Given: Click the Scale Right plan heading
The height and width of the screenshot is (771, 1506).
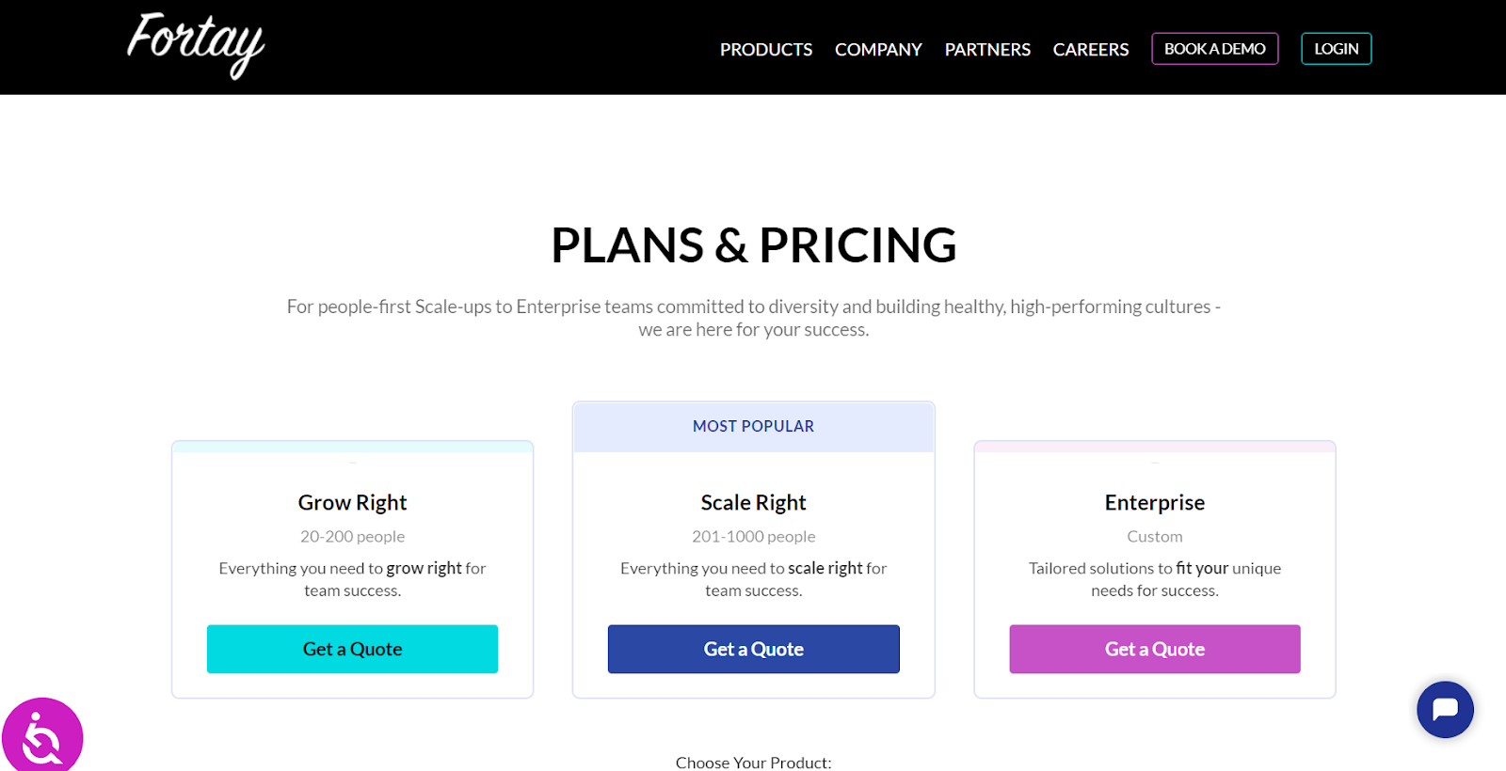Looking at the screenshot, I should click(x=753, y=503).
